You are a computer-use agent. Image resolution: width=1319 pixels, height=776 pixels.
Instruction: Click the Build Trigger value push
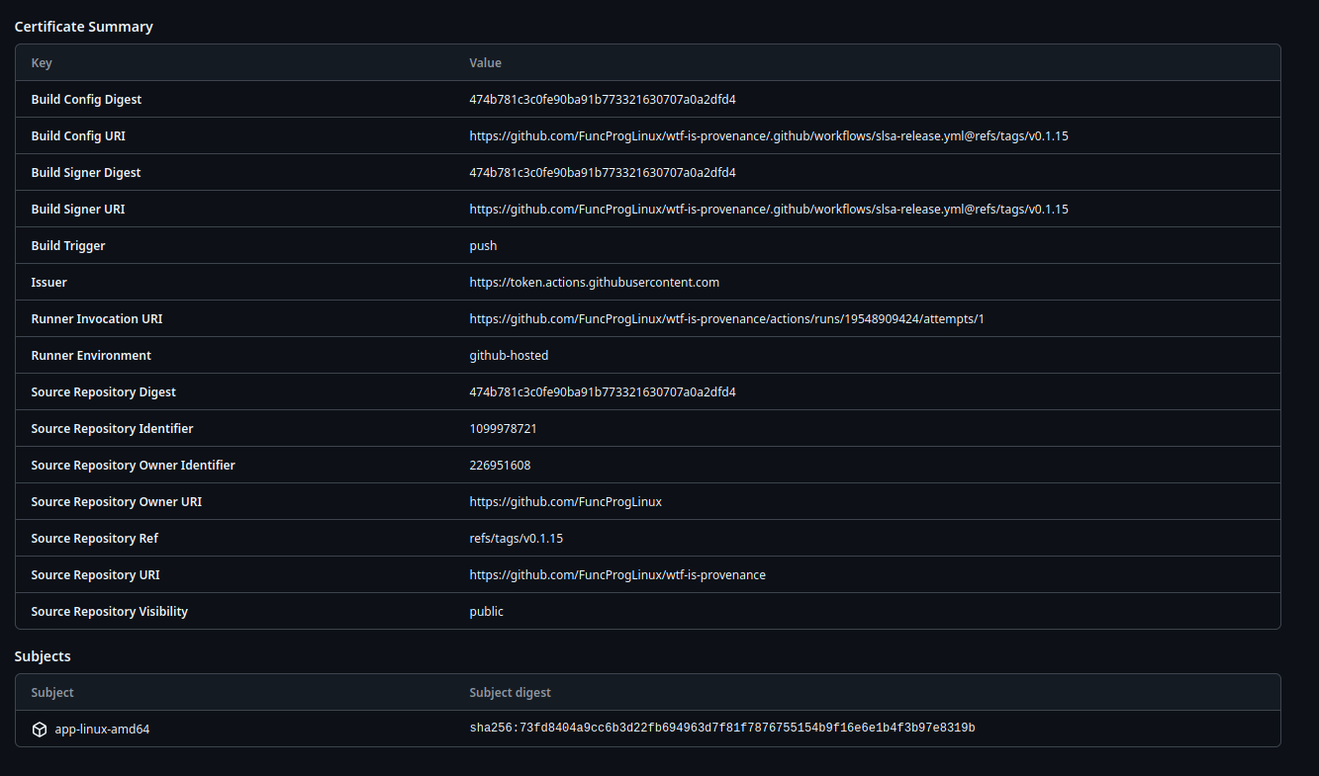[483, 246]
